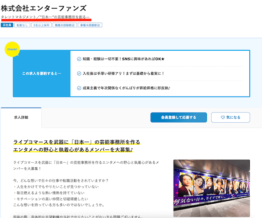
Task: Click the 会員登録して応募する apply button
Action: (x=178, y=117)
